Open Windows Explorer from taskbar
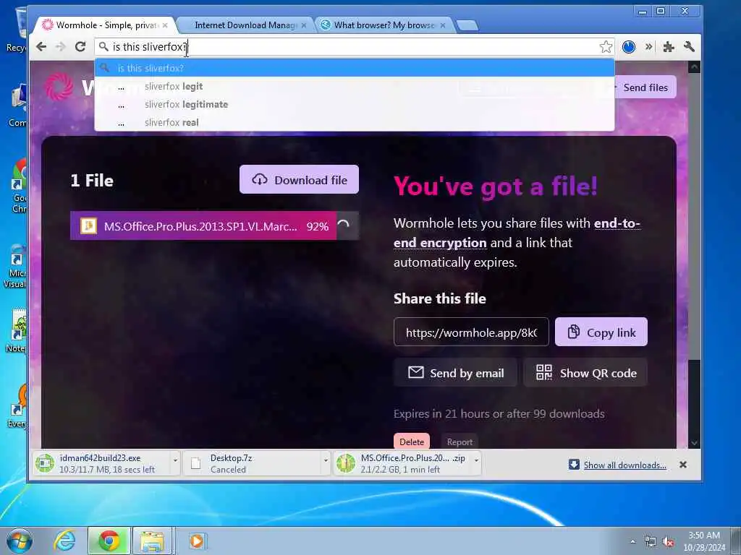741x555 pixels. (x=152, y=541)
